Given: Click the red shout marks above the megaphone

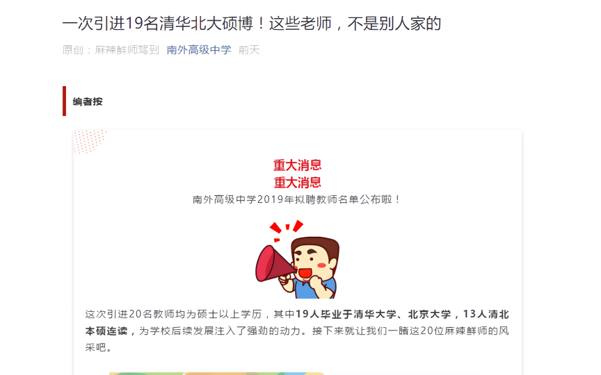Looking at the screenshot, I should [x=286, y=230].
